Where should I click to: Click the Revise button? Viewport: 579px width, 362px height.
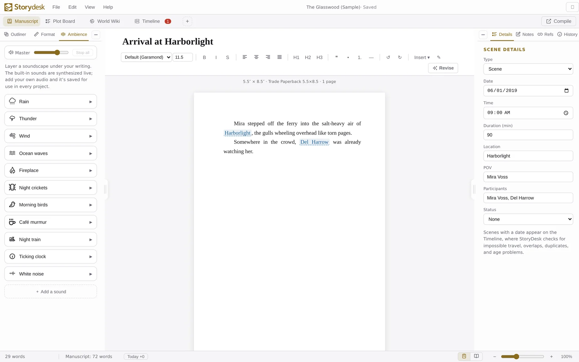(443, 68)
